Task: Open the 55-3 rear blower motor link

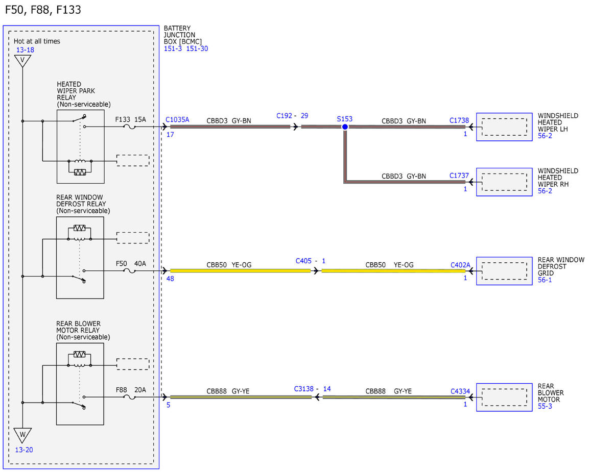Action: point(545,406)
